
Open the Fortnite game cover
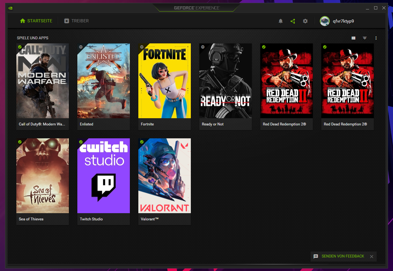point(164,81)
